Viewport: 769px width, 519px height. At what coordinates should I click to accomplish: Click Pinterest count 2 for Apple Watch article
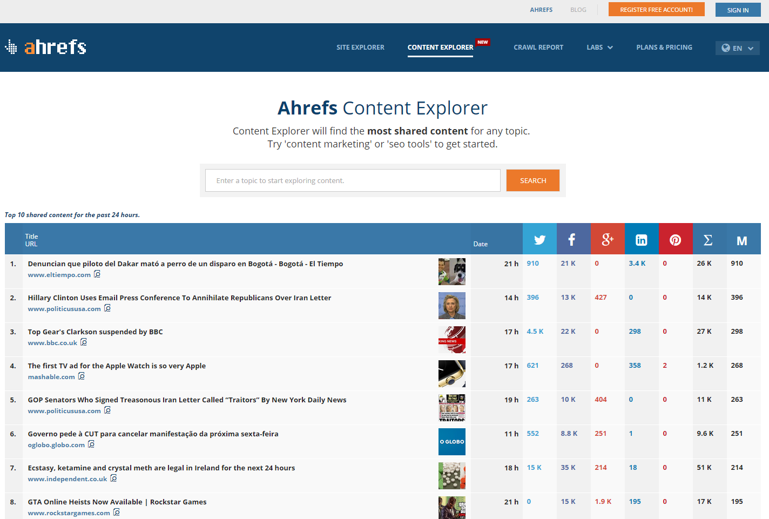[665, 366]
